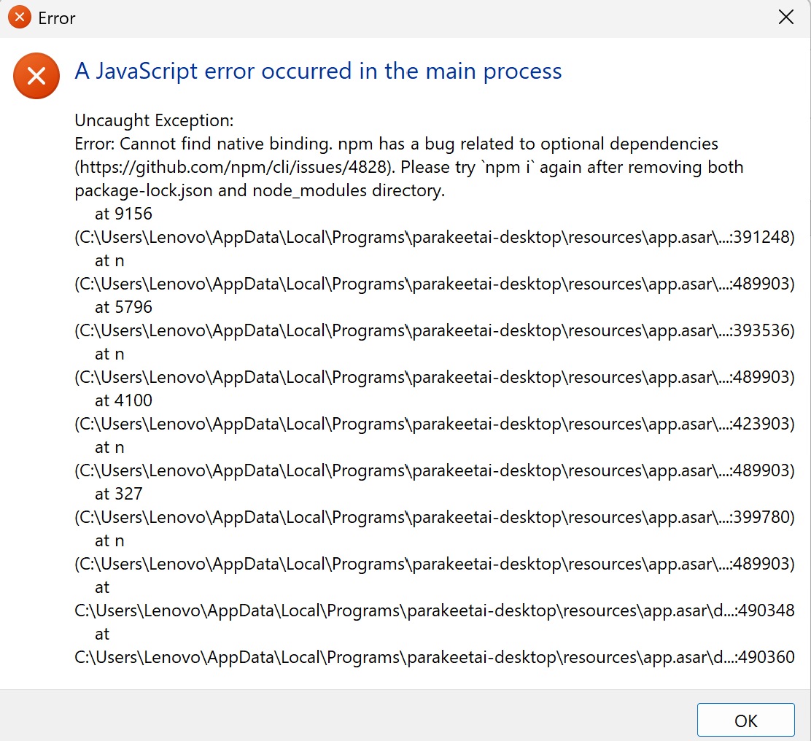
Task: Click the "A JavaScript error occurred" heading
Action: click(318, 71)
